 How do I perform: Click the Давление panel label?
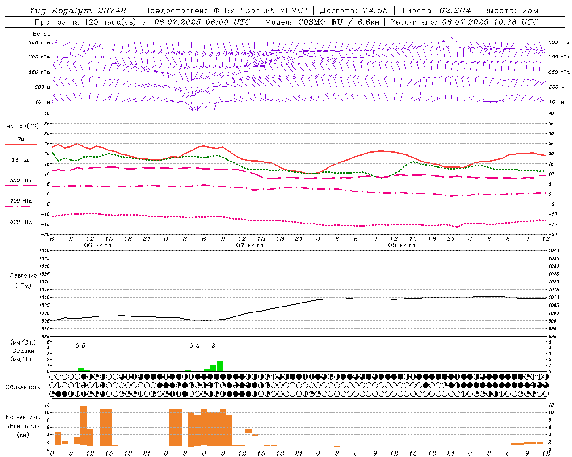(x=23, y=276)
